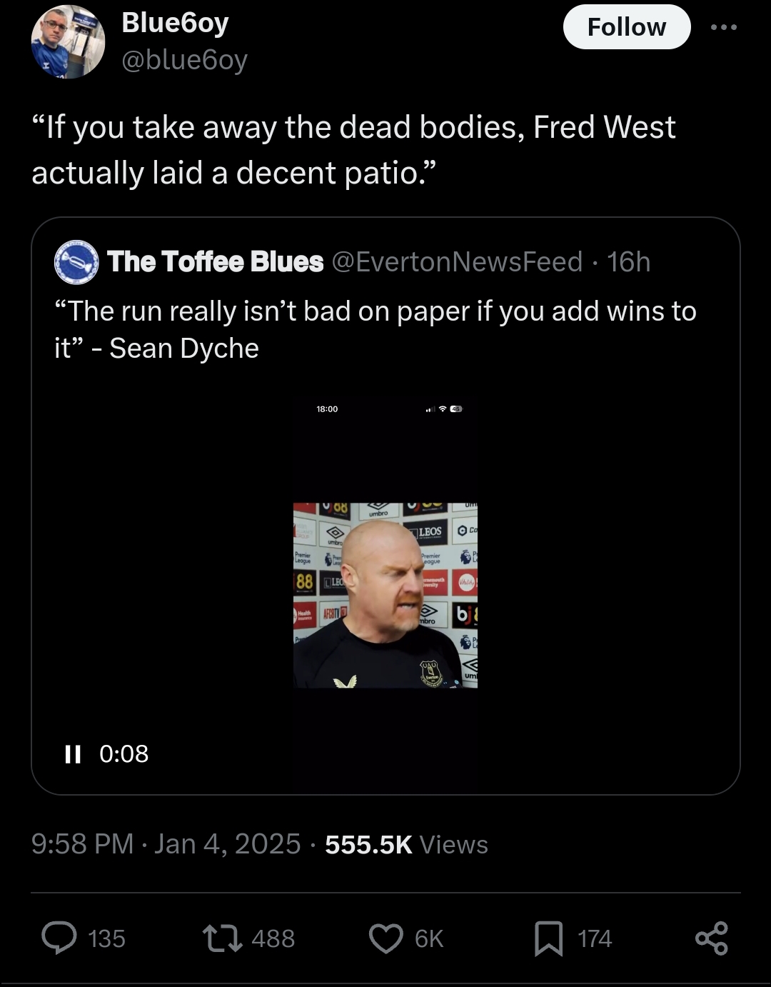The width and height of the screenshot is (771, 987).
Task: Repost this tweet via retweet icon
Action: pyautogui.click(x=220, y=938)
